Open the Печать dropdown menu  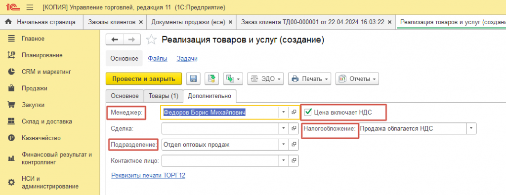[x=309, y=78]
